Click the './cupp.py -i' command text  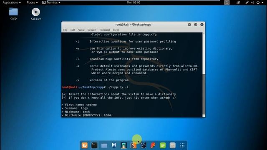pyautogui.click(x=118, y=87)
